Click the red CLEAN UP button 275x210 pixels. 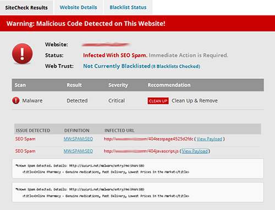158,101
